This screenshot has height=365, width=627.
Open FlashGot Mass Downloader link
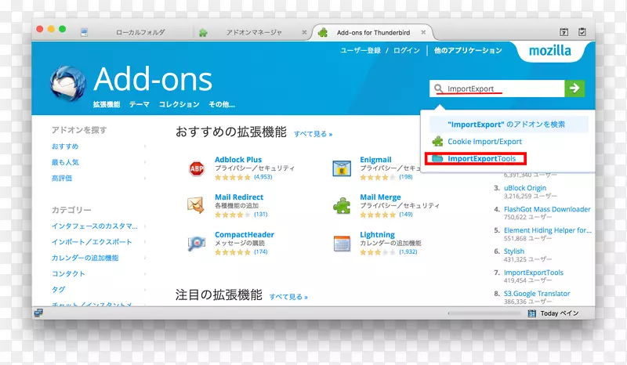(547, 209)
